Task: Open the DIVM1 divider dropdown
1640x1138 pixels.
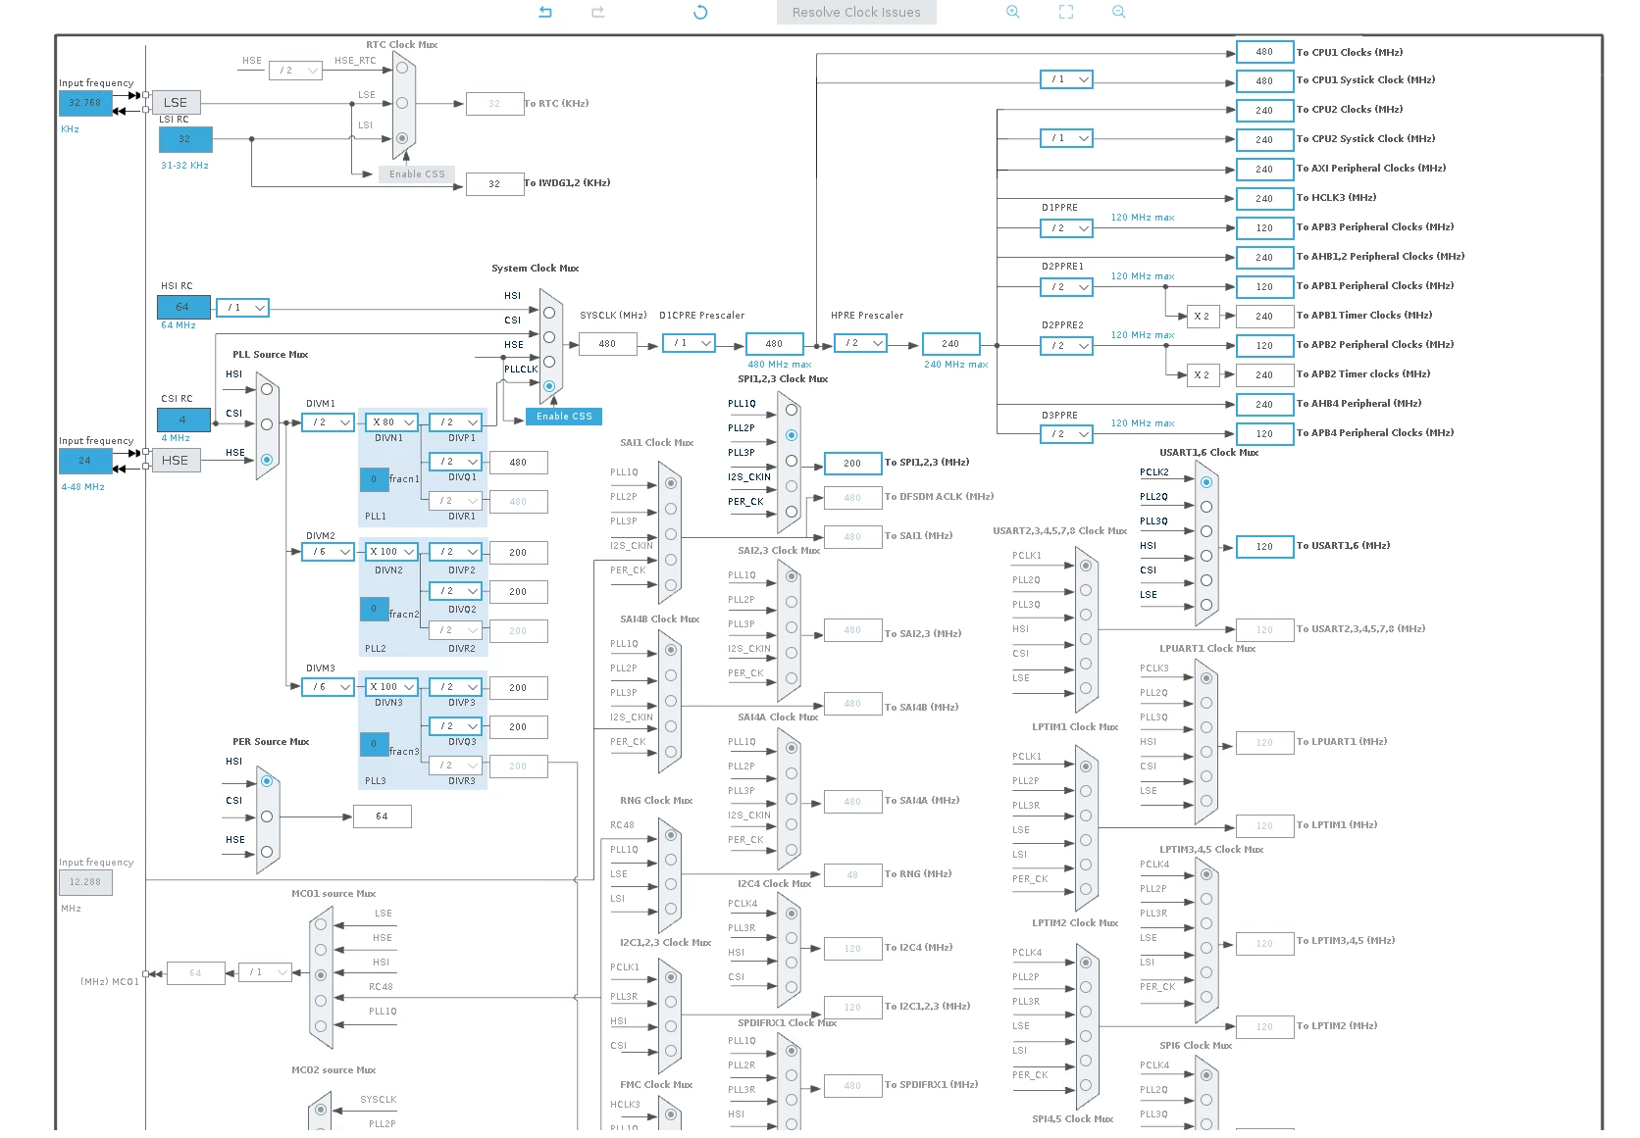Action: click(x=328, y=422)
